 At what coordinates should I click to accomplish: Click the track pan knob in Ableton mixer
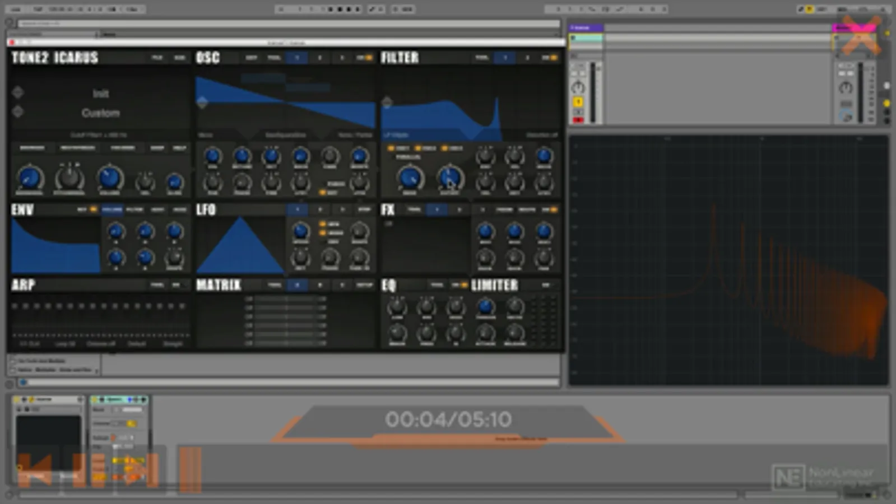pyautogui.click(x=578, y=87)
